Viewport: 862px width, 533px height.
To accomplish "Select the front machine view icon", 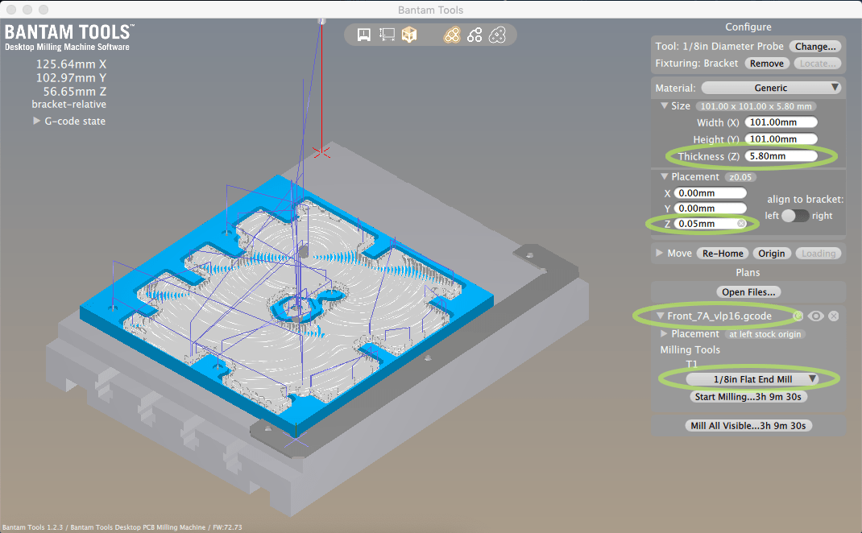I will [363, 35].
